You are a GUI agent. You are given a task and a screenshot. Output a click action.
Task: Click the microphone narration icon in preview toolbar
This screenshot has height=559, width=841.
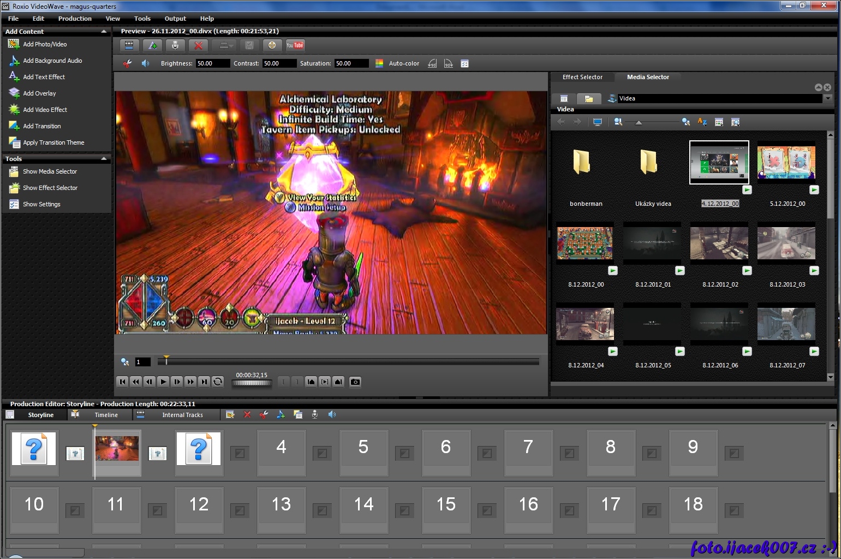point(175,46)
